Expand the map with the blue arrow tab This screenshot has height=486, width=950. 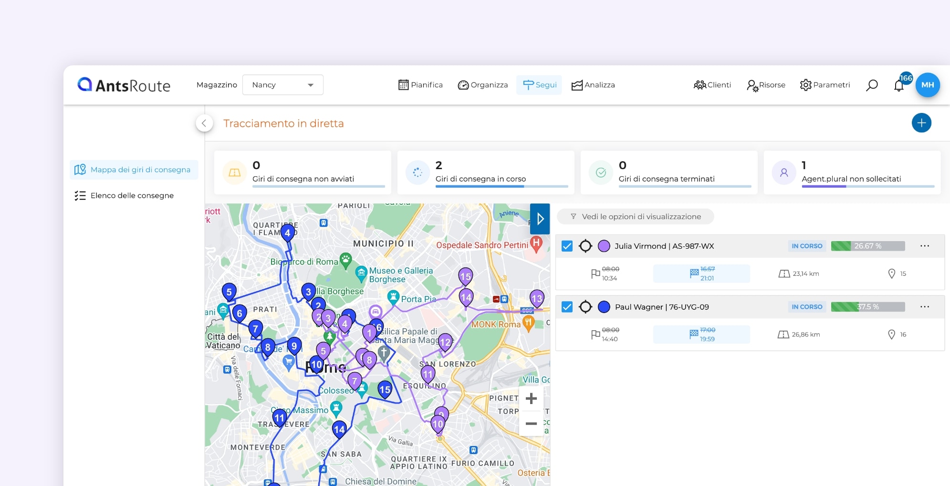pyautogui.click(x=540, y=219)
